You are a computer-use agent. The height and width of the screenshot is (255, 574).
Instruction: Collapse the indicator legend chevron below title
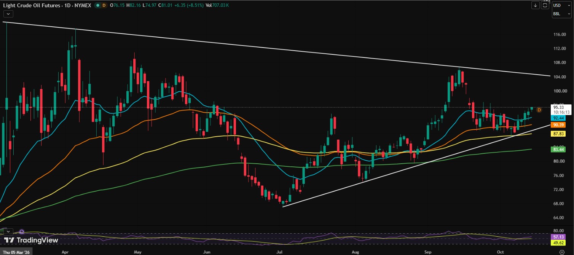8,14
